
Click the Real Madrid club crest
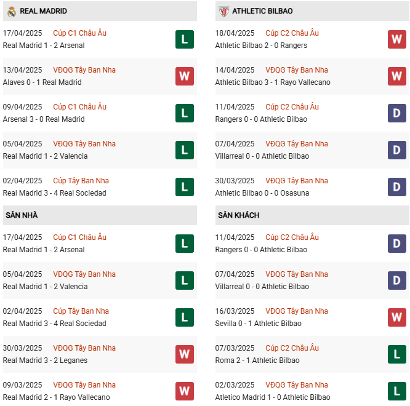tap(12, 11)
